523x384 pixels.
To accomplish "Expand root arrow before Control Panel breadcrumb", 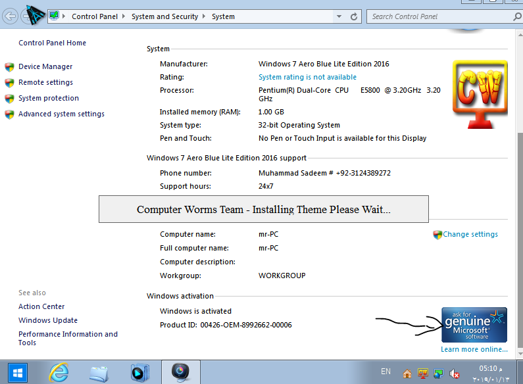I will [64, 16].
